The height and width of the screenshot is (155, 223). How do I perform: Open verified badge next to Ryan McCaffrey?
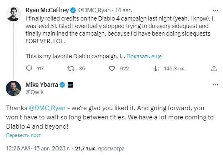[x=73, y=10]
